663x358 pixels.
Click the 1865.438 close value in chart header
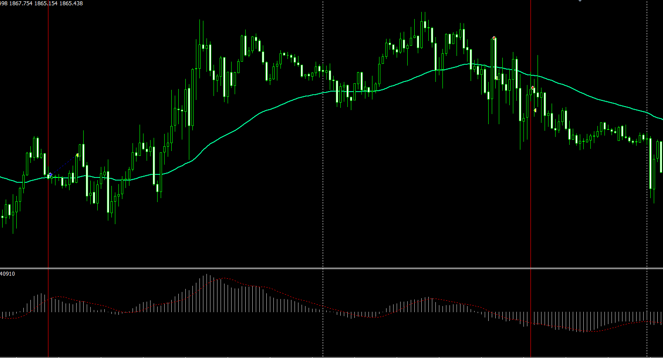[71, 3]
